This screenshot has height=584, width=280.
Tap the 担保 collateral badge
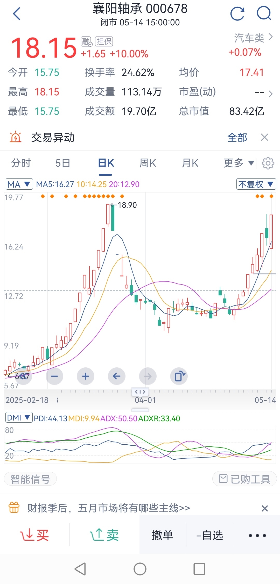(x=104, y=41)
